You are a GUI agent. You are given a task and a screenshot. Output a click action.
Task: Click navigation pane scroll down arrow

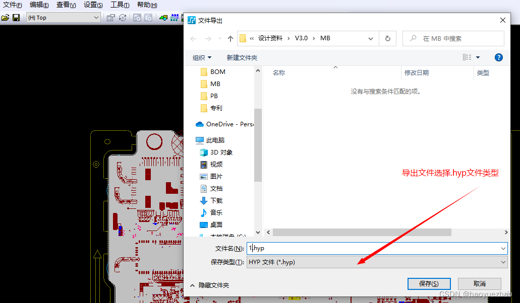click(258, 233)
